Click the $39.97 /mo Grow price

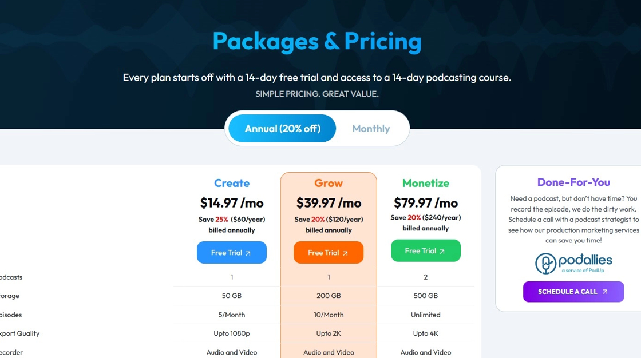[329, 203]
